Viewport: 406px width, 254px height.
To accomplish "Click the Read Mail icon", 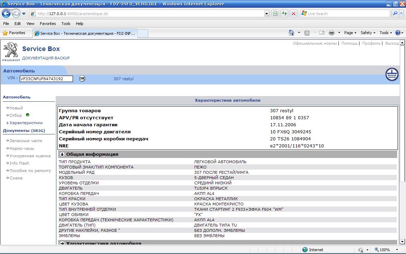I will pos(321,33).
